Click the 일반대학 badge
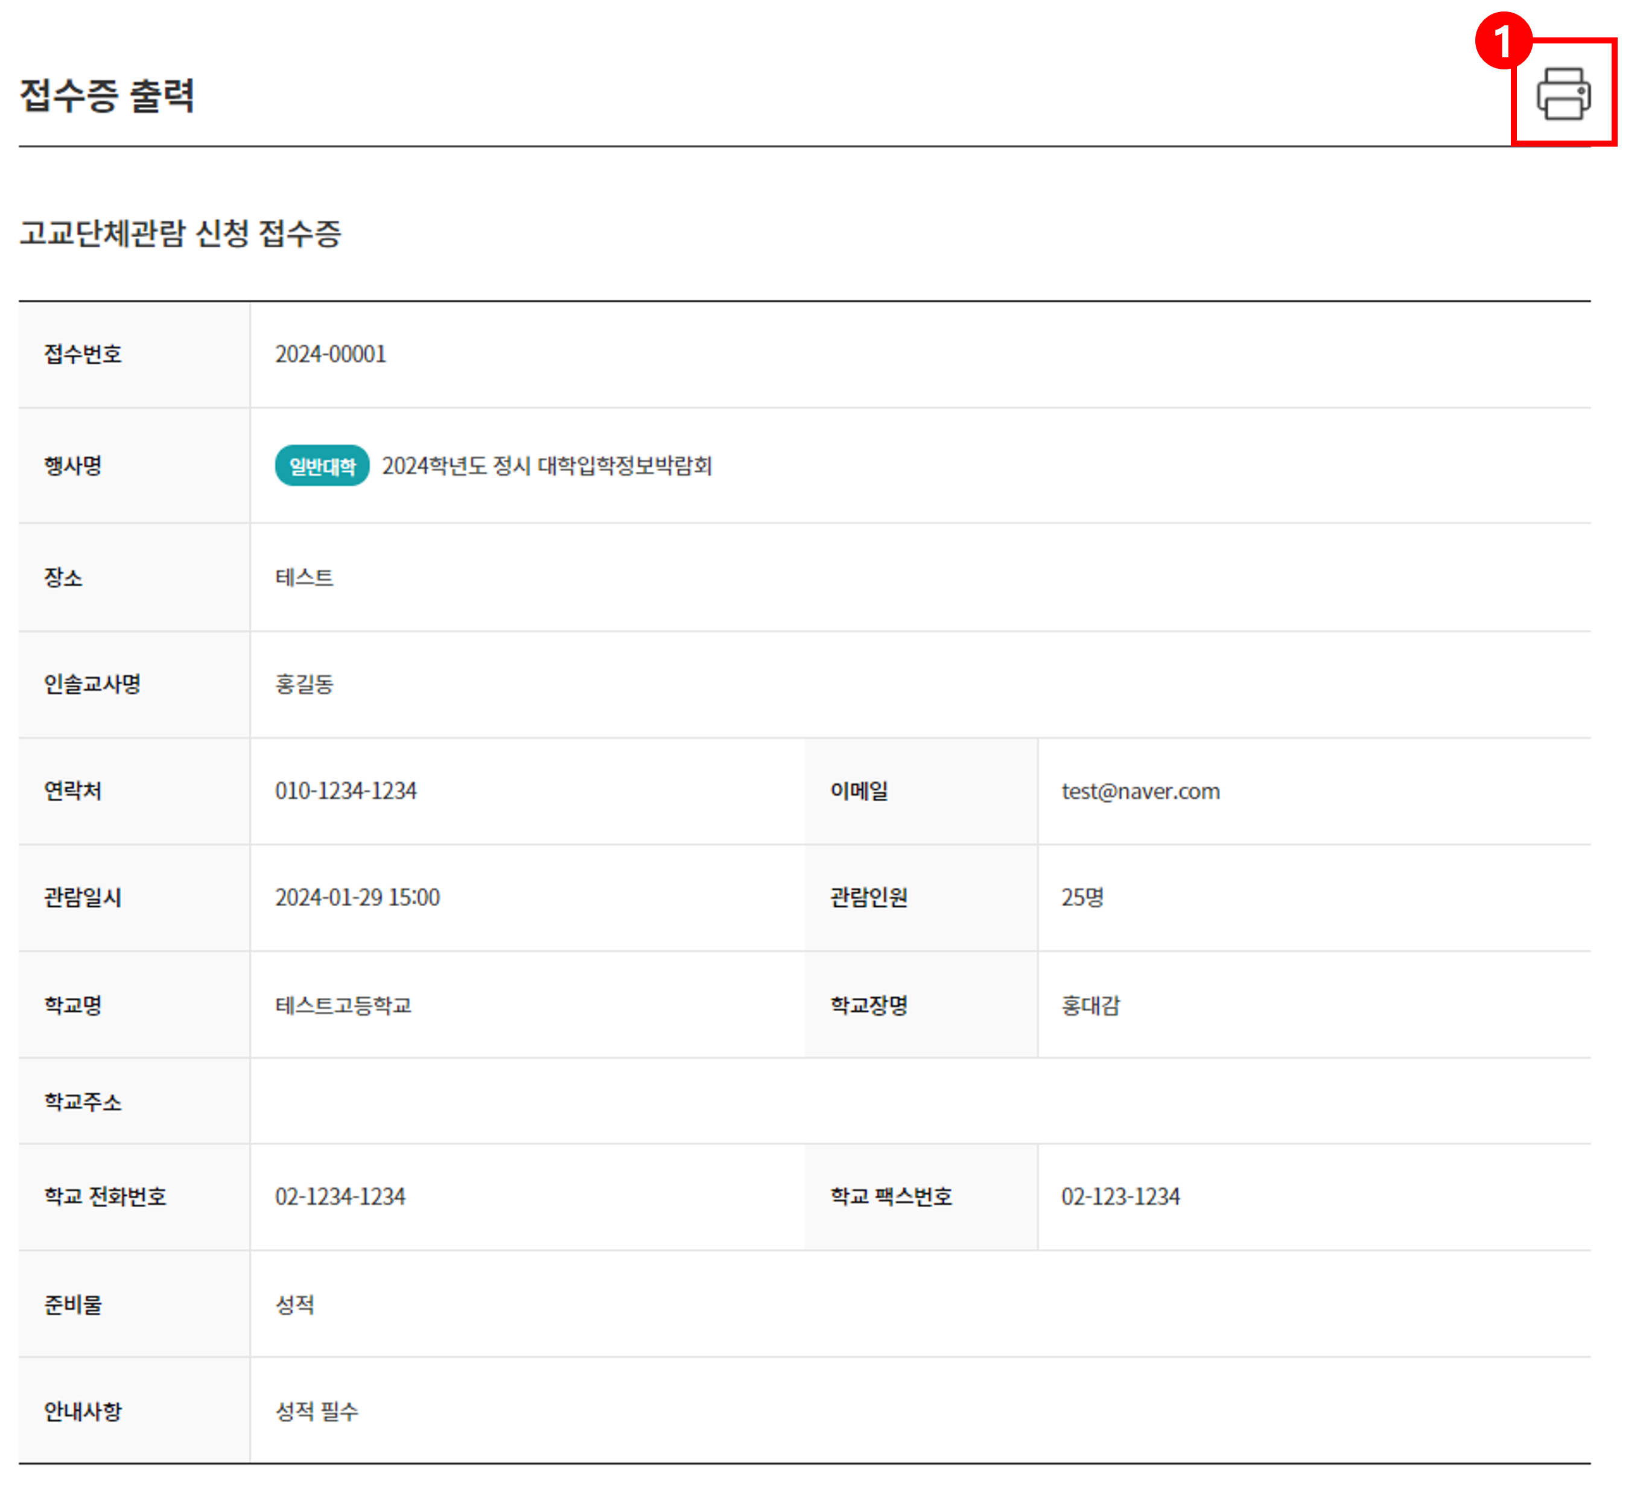Image resolution: width=1646 pixels, height=1492 pixels. coord(323,466)
